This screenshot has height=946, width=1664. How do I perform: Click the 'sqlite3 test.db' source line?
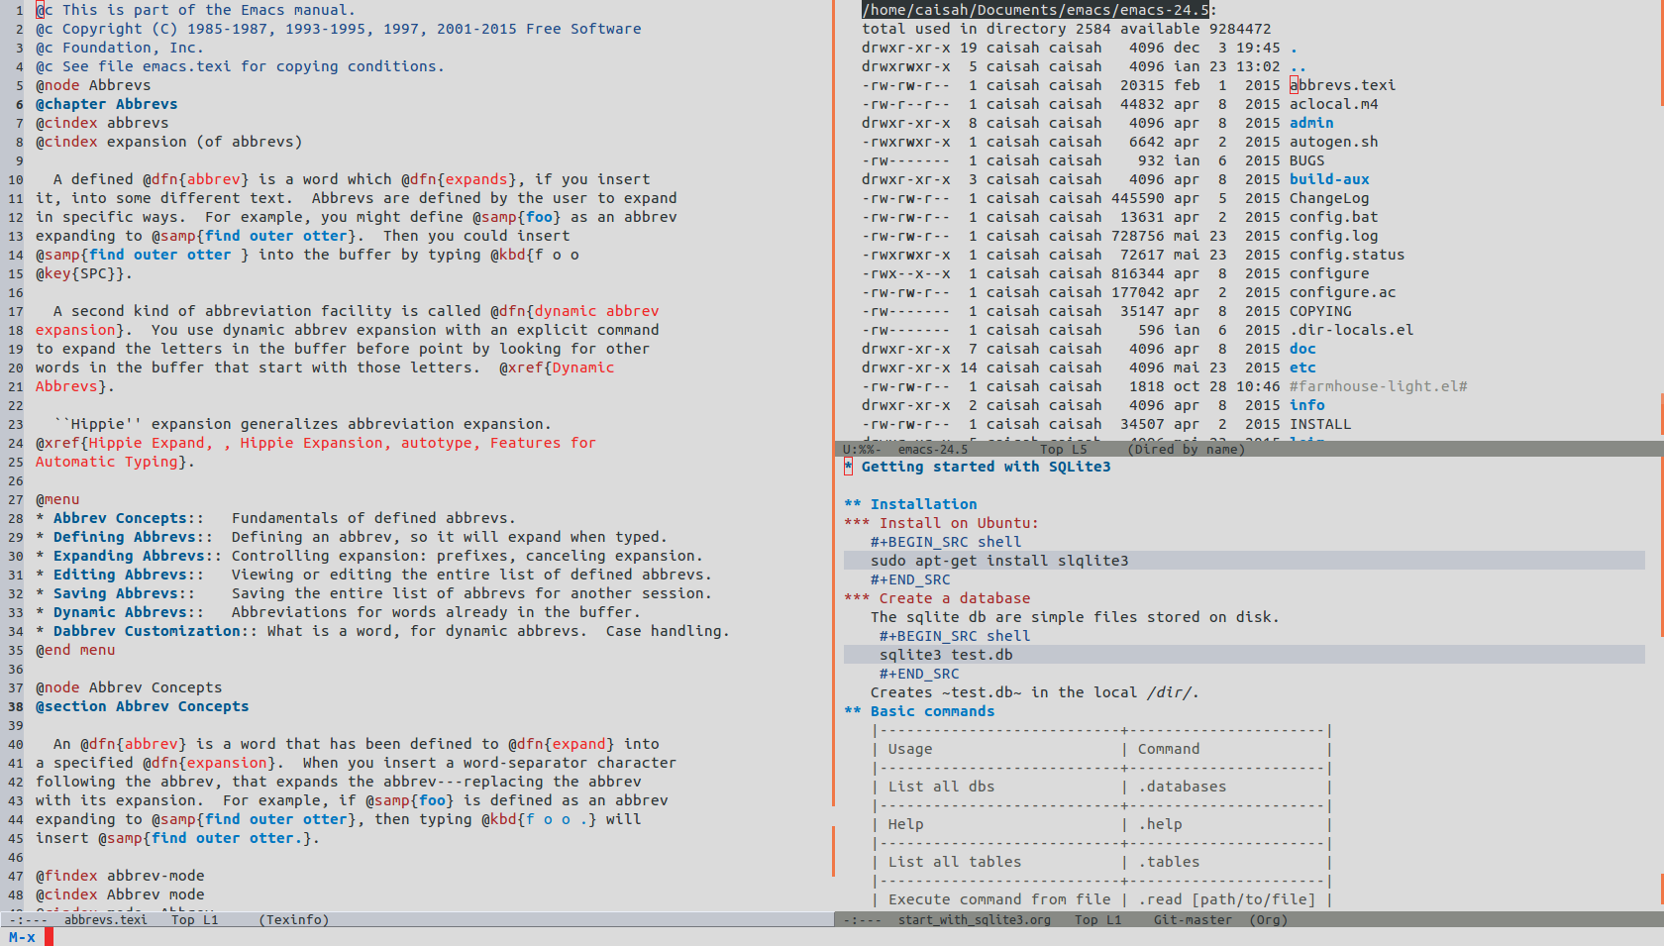click(1244, 655)
